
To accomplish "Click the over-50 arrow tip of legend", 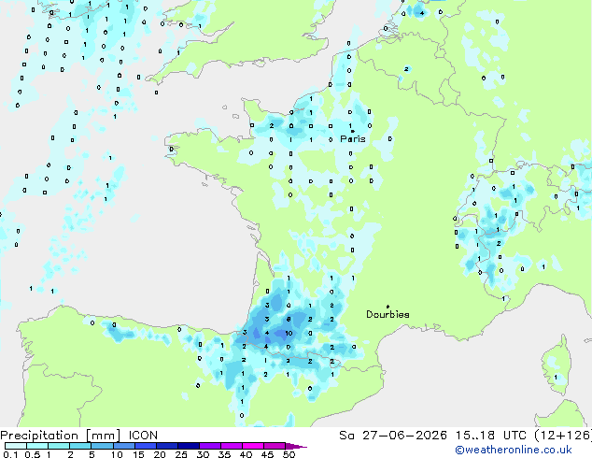I will click(296, 446).
